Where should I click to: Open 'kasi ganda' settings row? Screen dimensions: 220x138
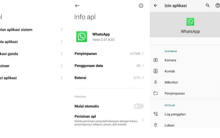point(31,54)
